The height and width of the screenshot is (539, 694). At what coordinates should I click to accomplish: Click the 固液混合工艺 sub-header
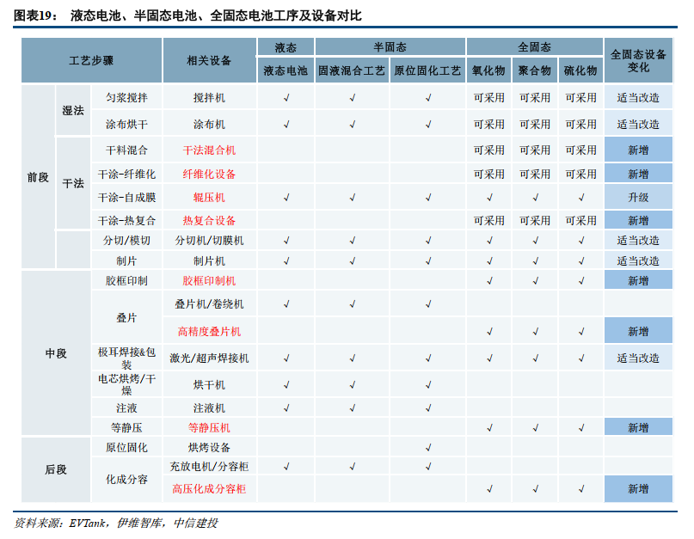tap(352, 70)
